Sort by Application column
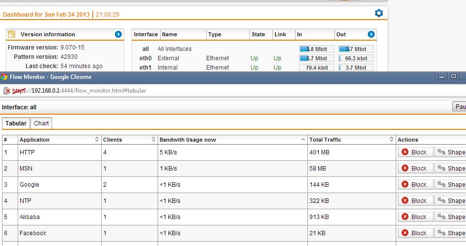Viewport: 466px width, 246px height. tap(59, 140)
